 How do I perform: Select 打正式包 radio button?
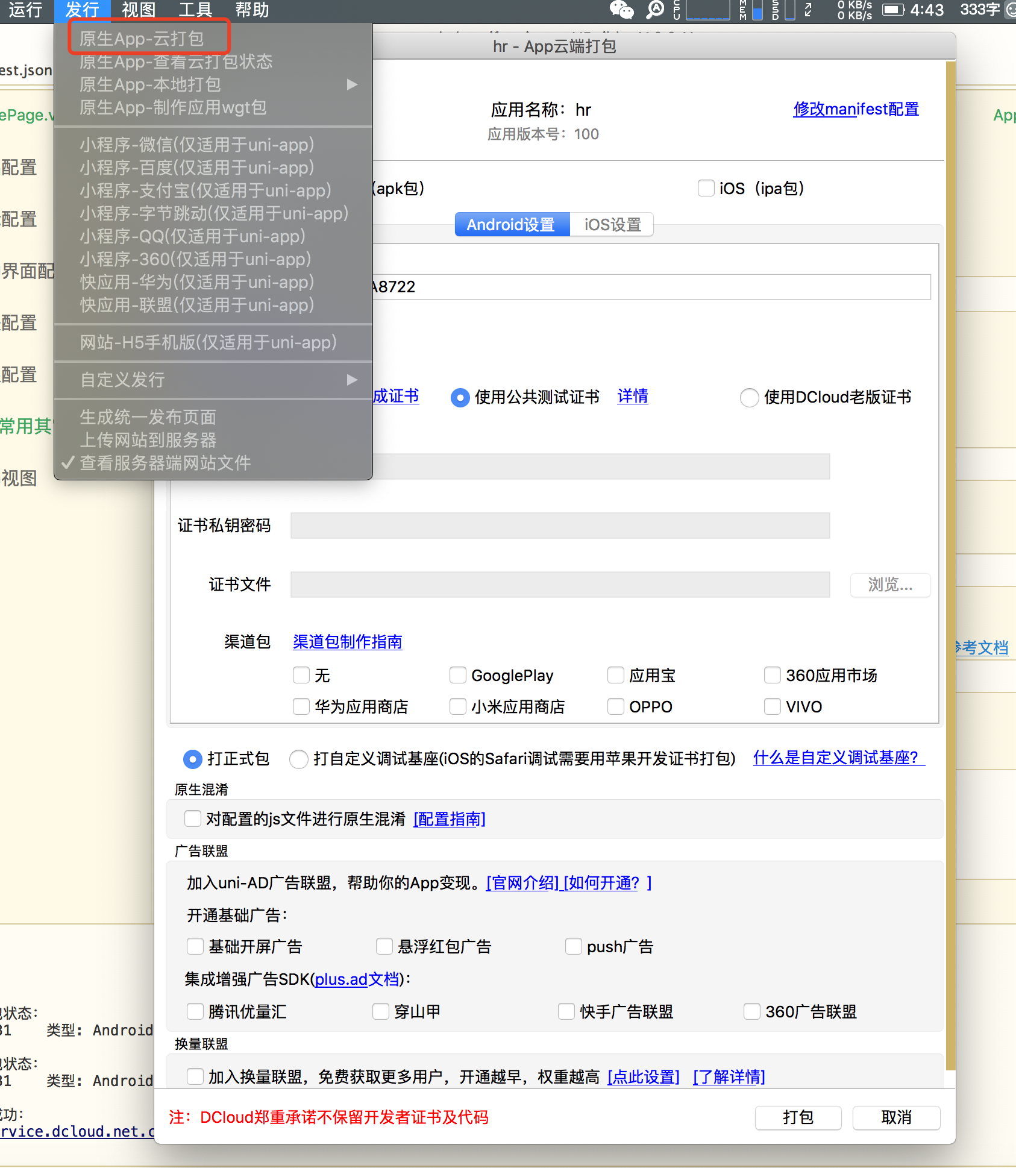[x=192, y=759]
